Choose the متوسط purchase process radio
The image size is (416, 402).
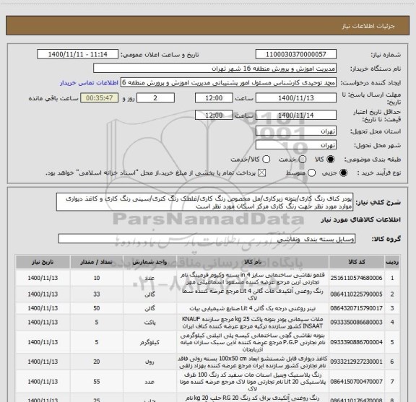click(311, 173)
